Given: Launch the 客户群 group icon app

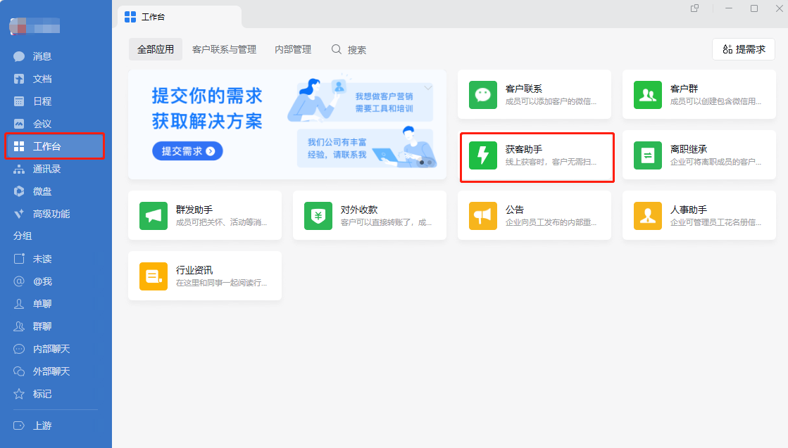Looking at the screenshot, I should 648,95.
